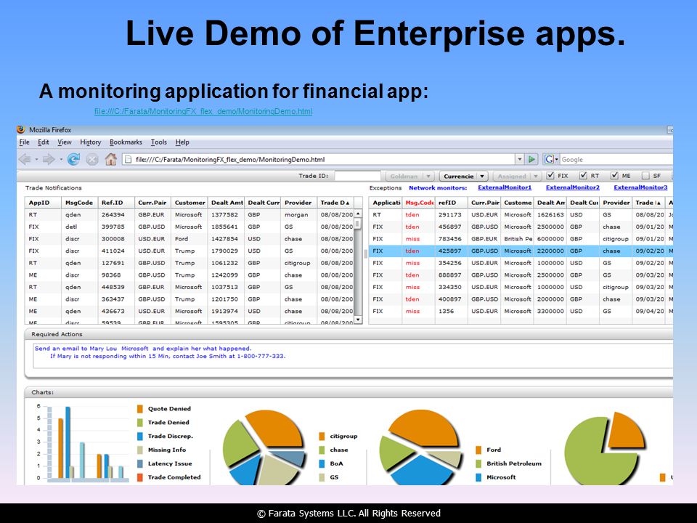
Task: Open the View menu
Action: pyautogui.click(x=65, y=142)
